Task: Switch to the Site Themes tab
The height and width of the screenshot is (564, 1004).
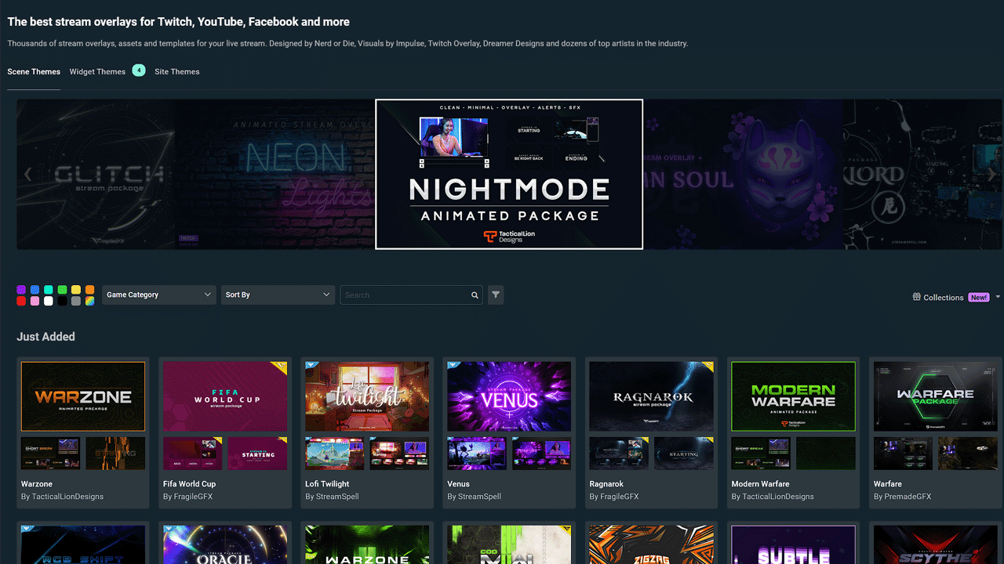Action: pyautogui.click(x=177, y=71)
